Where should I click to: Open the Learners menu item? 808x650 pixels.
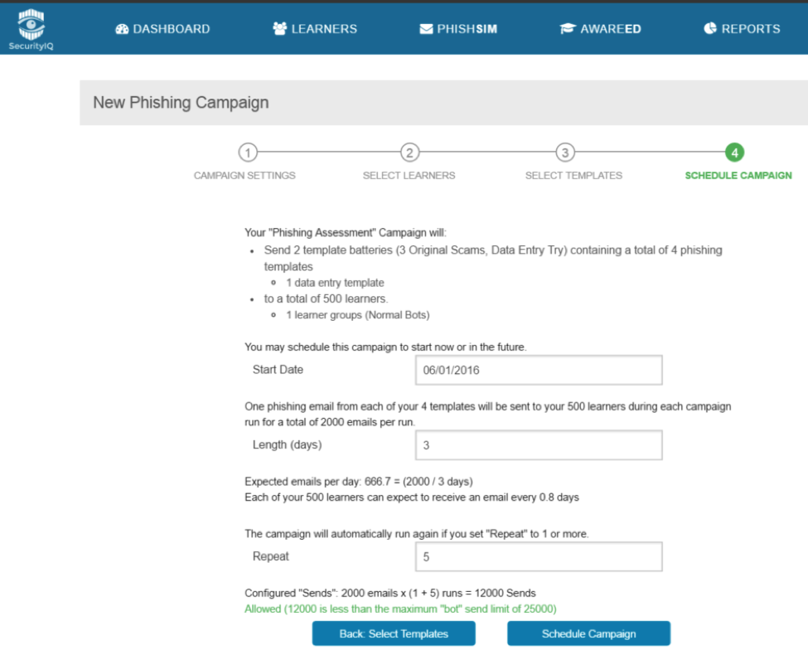point(323,29)
